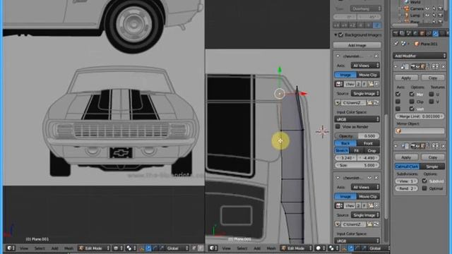
Task: Enable View as Render checkbox
Action: 338,126
